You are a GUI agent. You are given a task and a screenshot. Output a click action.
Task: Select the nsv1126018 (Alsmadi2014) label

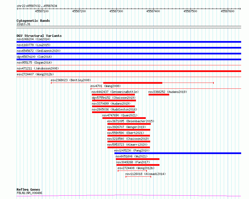click(145, 174)
